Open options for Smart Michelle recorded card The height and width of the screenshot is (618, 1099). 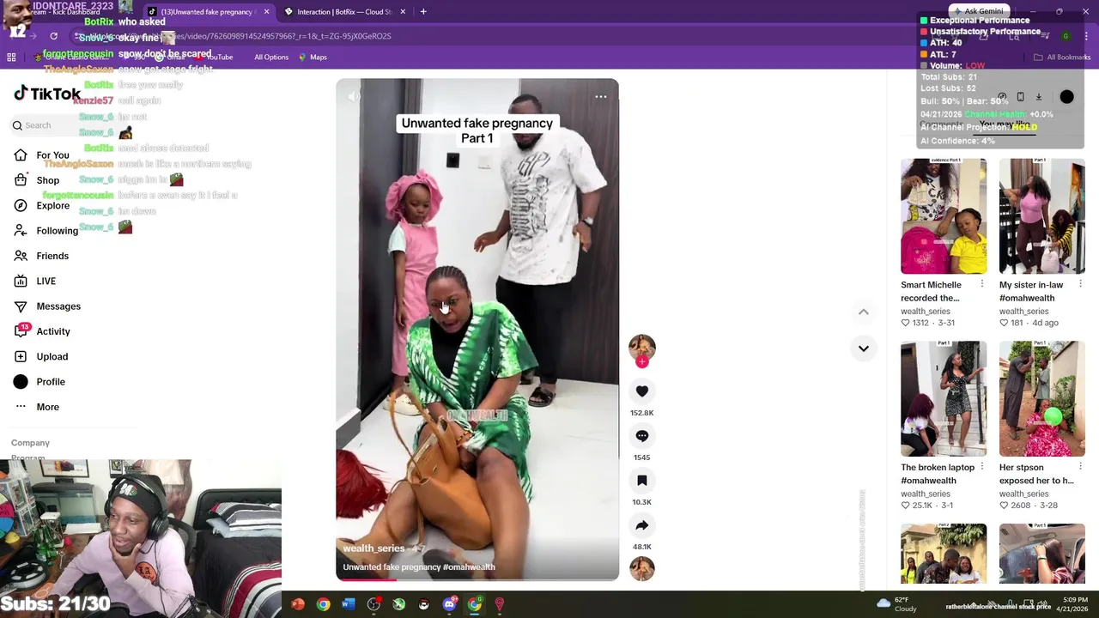[x=982, y=284]
